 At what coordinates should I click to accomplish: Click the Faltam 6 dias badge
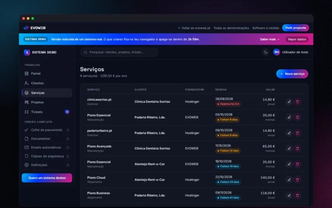point(227,120)
